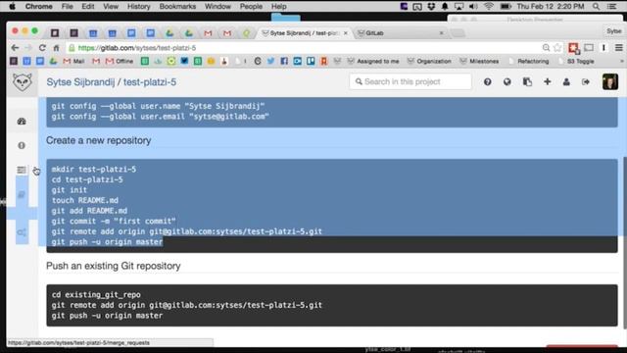627x353 pixels.
Task: Sign out using the arrow icon
Action: (x=586, y=82)
